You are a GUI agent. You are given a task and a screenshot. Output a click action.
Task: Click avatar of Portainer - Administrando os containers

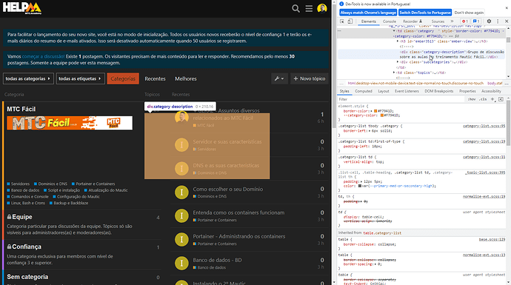click(181, 239)
